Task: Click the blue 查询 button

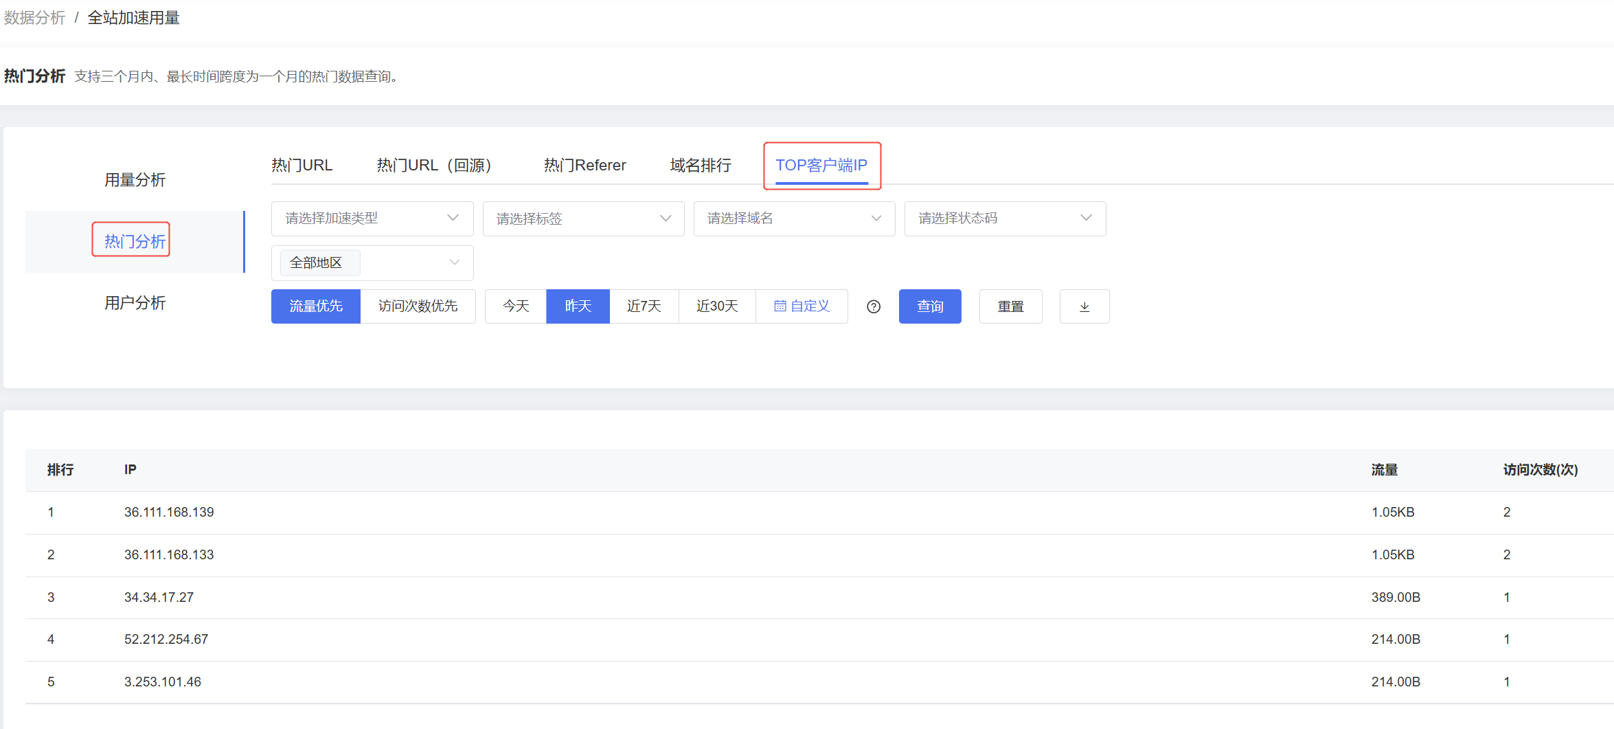Action: point(930,306)
